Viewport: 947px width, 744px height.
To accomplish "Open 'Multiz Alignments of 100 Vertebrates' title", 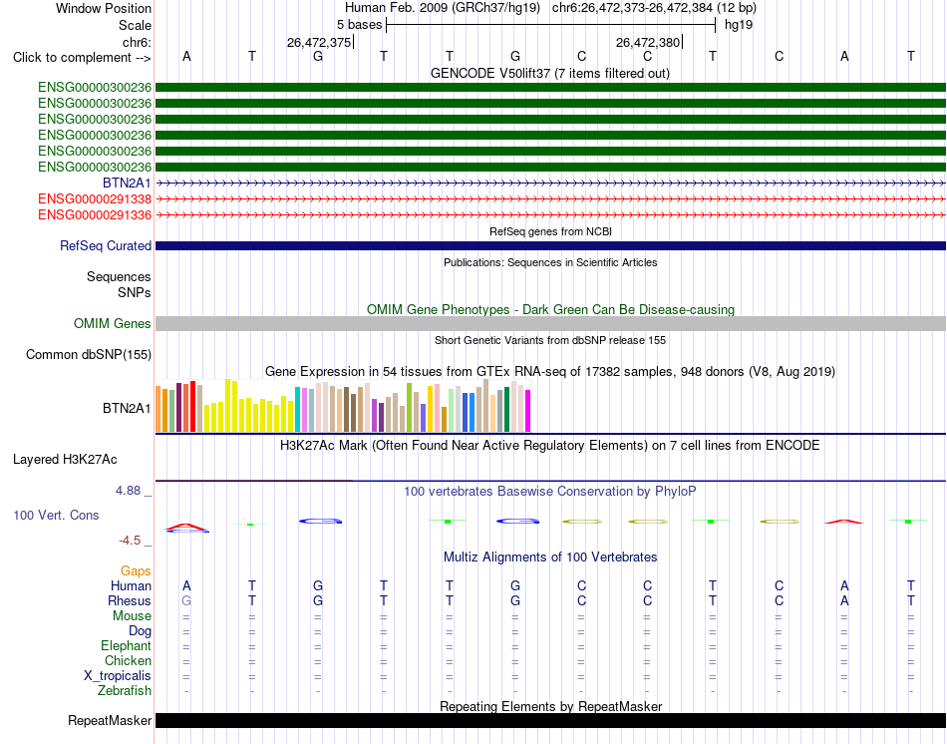I will [x=550, y=558].
